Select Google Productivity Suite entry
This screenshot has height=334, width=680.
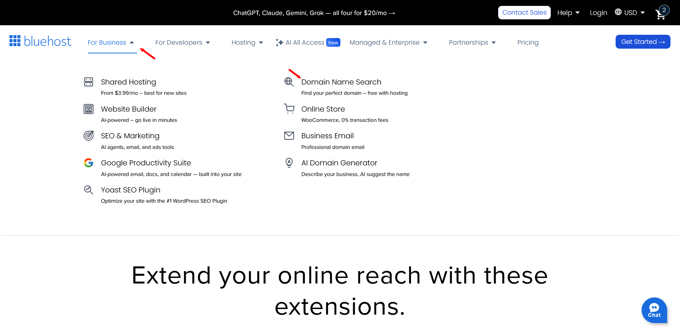(146, 163)
